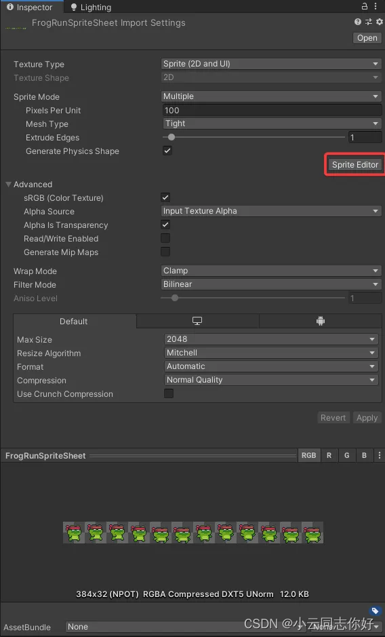Viewport: 385px width, 637px height.
Task: Click the AssetBundle label
Action: tap(27, 627)
